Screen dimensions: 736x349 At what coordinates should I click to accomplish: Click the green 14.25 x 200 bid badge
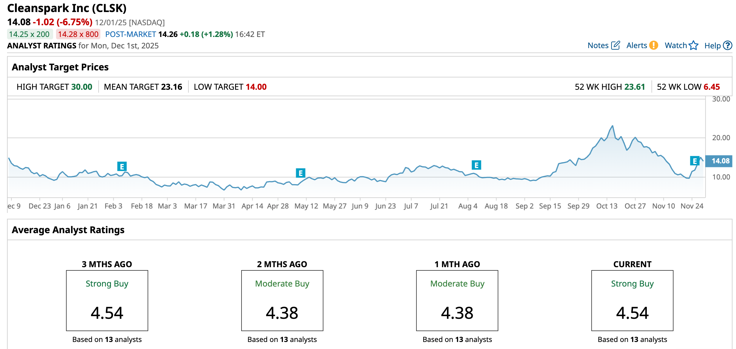click(29, 34)
